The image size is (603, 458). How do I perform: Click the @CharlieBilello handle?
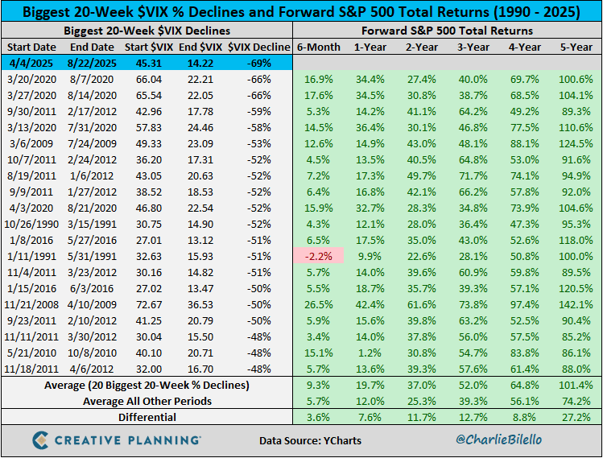coord(499,439)
